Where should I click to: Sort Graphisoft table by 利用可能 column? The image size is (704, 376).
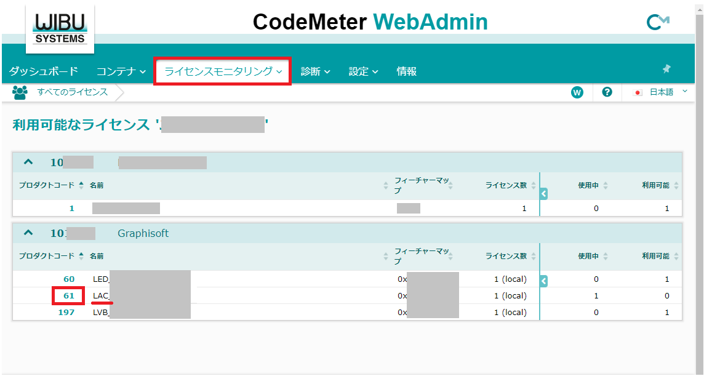660,256
